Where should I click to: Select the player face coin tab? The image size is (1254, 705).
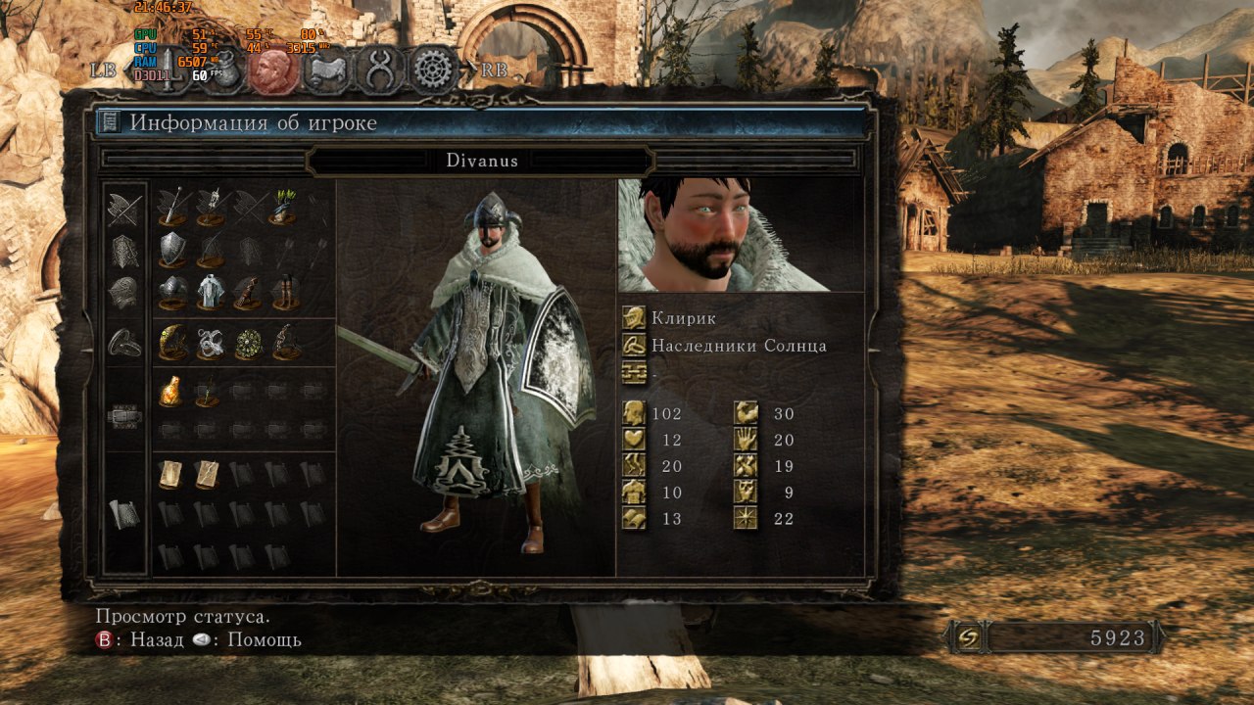[273, 70]
